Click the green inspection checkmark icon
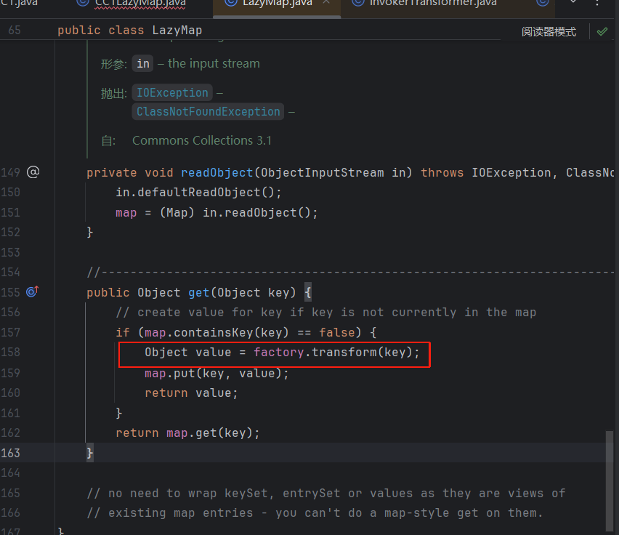Image resolution: width=619 pixels, height=535 pixels. [602, 31]
